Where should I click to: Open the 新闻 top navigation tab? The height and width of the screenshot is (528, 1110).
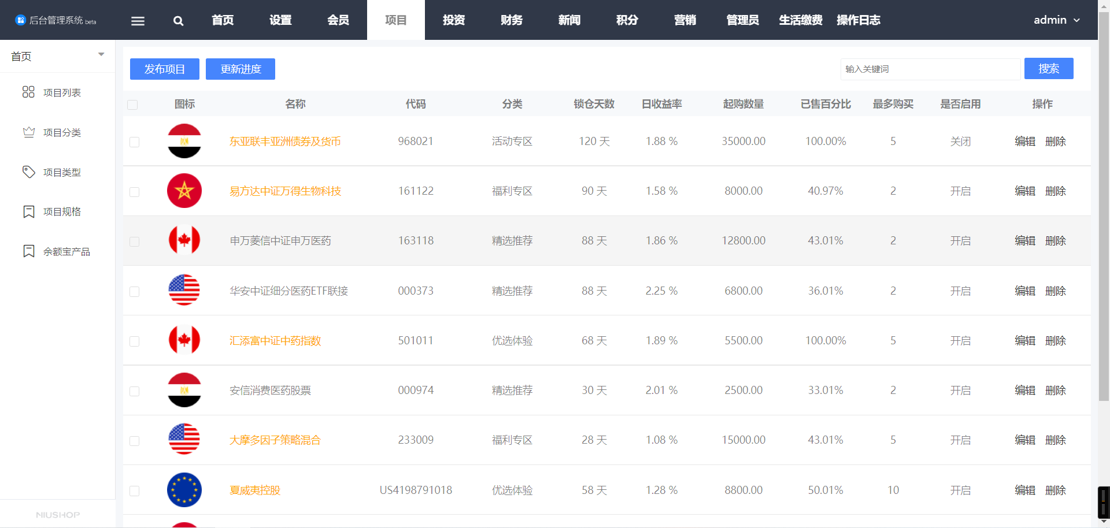click(x=569, y=20)
